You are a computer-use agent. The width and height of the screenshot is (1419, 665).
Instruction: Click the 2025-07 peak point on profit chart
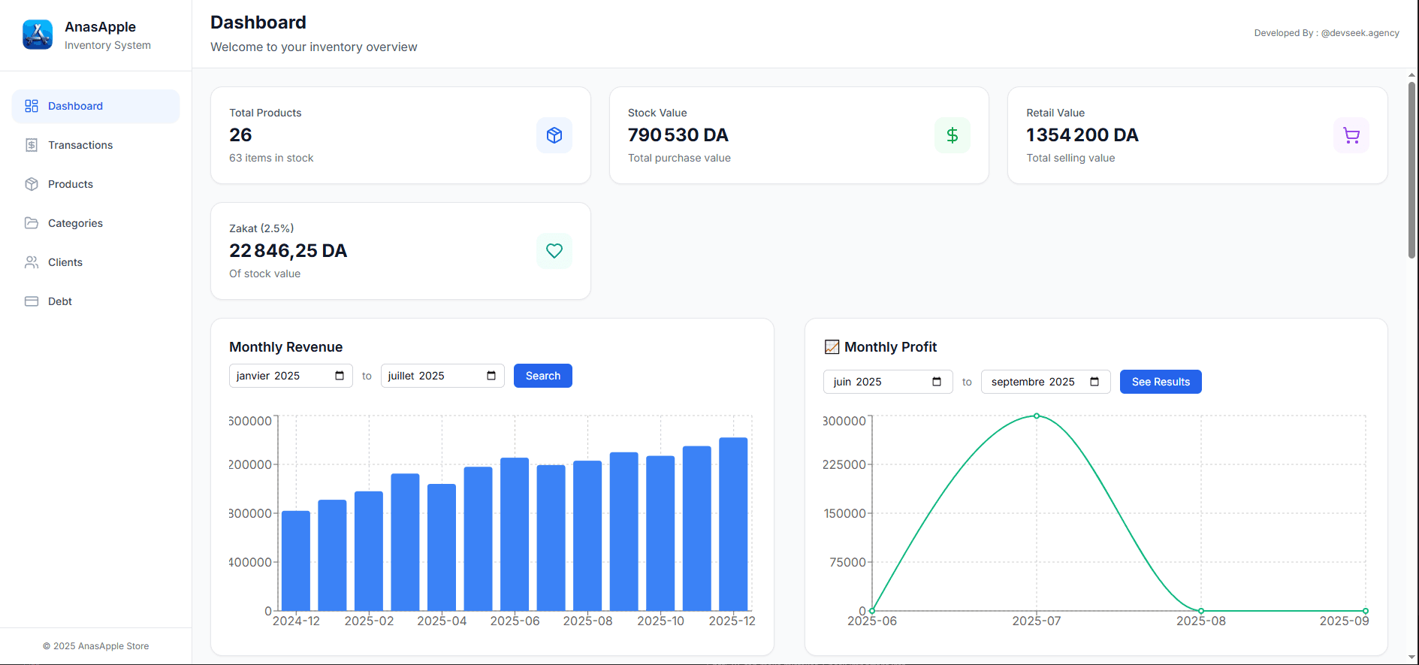(1037, 416)
